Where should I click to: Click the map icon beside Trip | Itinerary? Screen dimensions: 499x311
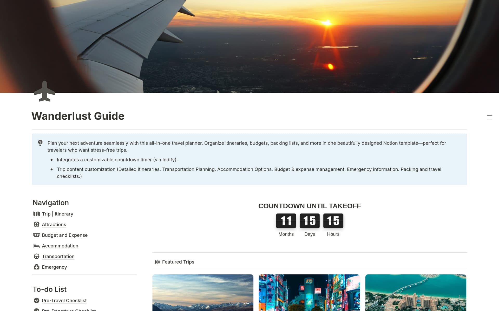pyautogui.click(x=37, y=214)
